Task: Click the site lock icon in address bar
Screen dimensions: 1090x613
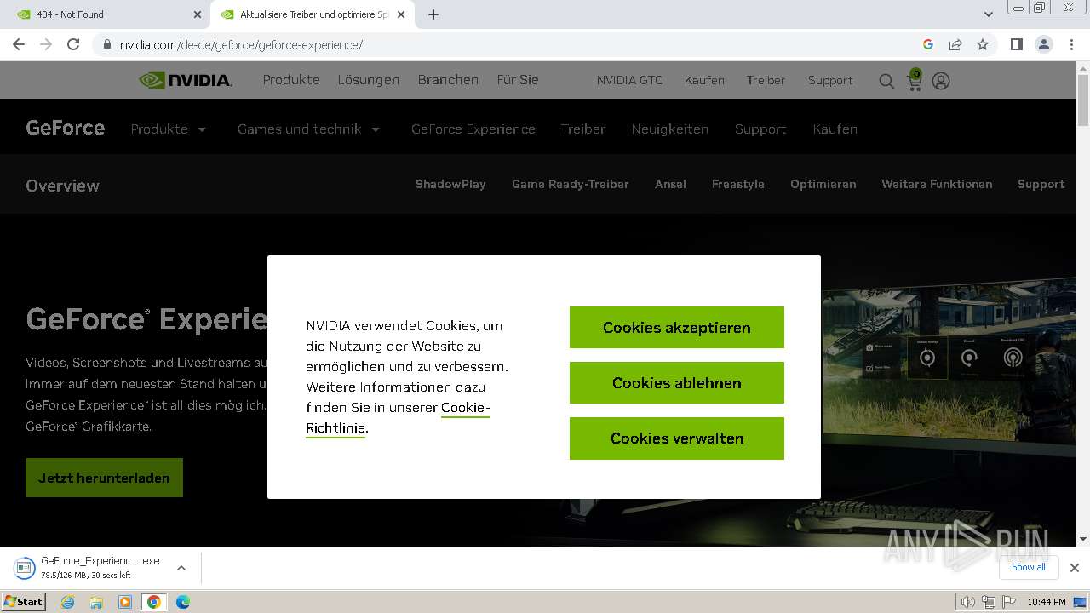Action: (x=106, y=44)
